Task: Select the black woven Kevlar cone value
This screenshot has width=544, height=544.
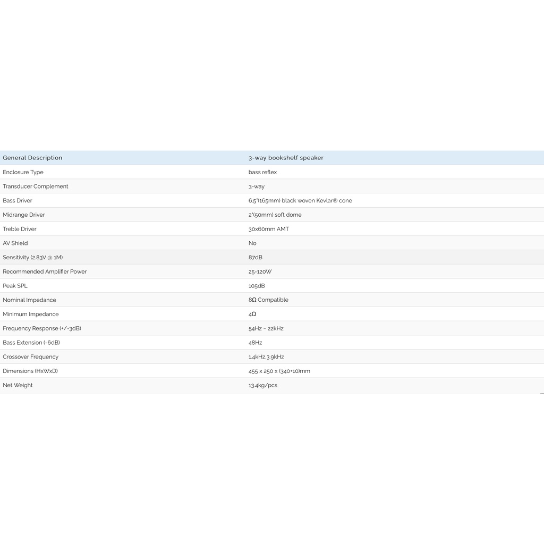Action: [300, 201]
